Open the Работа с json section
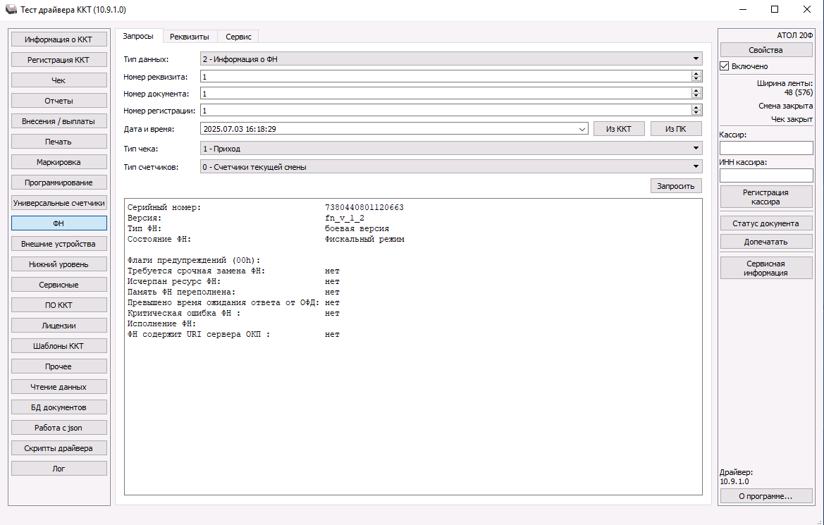Viewport: 824px width, 525px height. (x=59, y=428)
